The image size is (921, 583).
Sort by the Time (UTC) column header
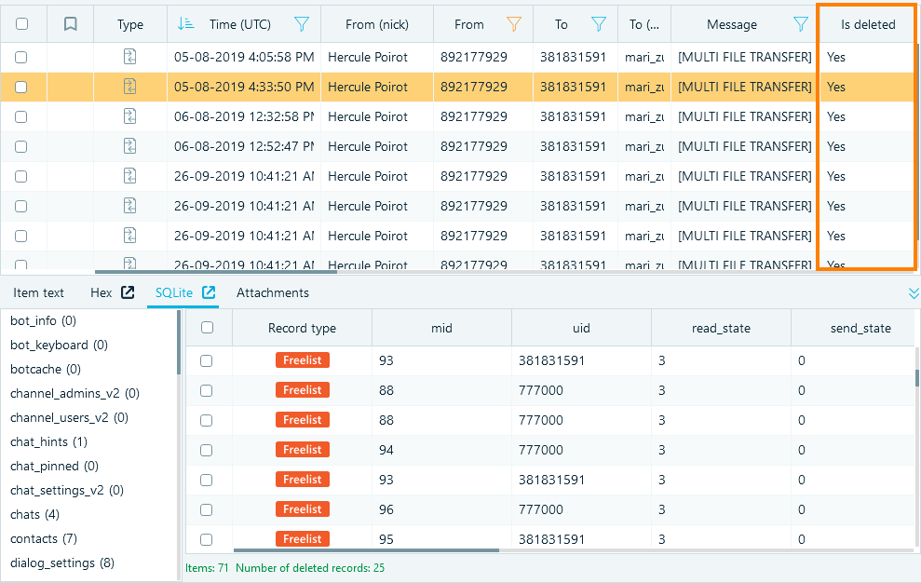(x=240, y=24)
